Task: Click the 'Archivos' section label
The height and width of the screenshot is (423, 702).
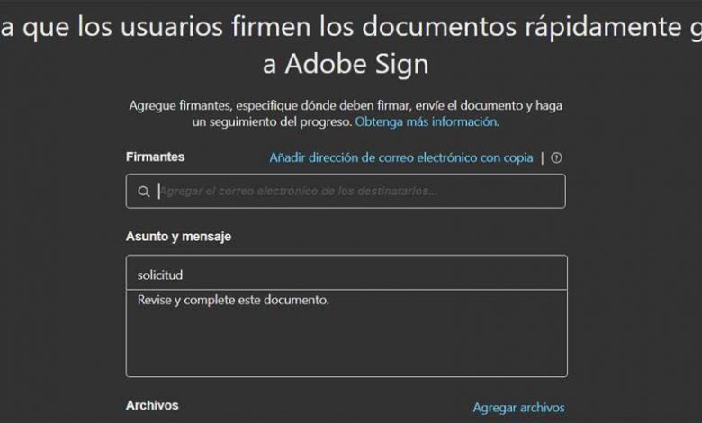Action: 152,405
